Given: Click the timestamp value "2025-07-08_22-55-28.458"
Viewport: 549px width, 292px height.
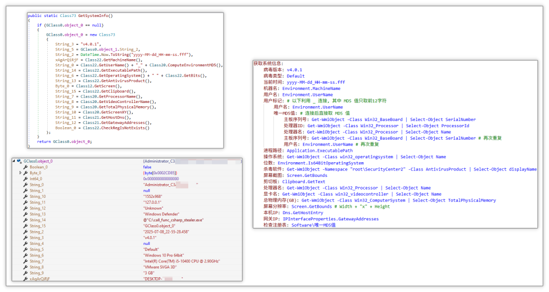Looking at the screenshot, I should [166, 232].
